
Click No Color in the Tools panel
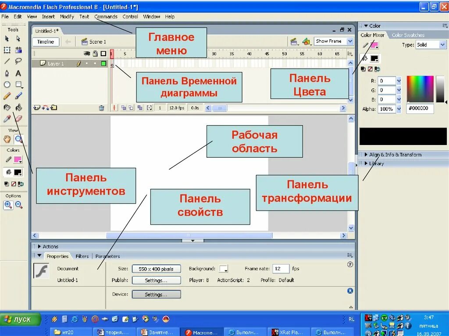pyautogui.click(x=14, y=184)
